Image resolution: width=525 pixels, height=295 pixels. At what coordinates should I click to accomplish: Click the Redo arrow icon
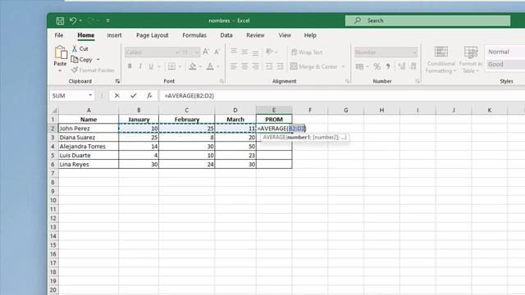[x=90, y=20]
